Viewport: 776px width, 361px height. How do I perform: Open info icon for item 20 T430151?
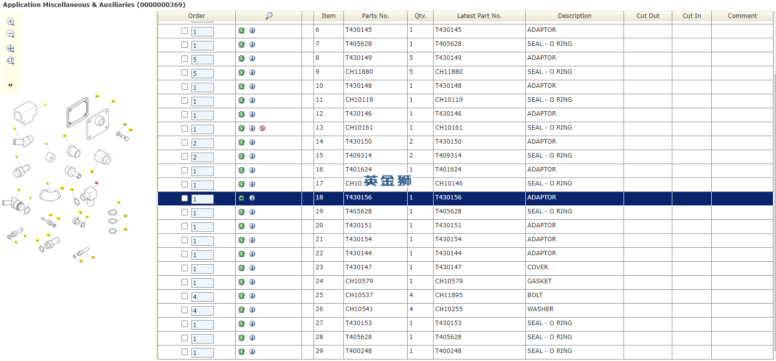(252, 226)
